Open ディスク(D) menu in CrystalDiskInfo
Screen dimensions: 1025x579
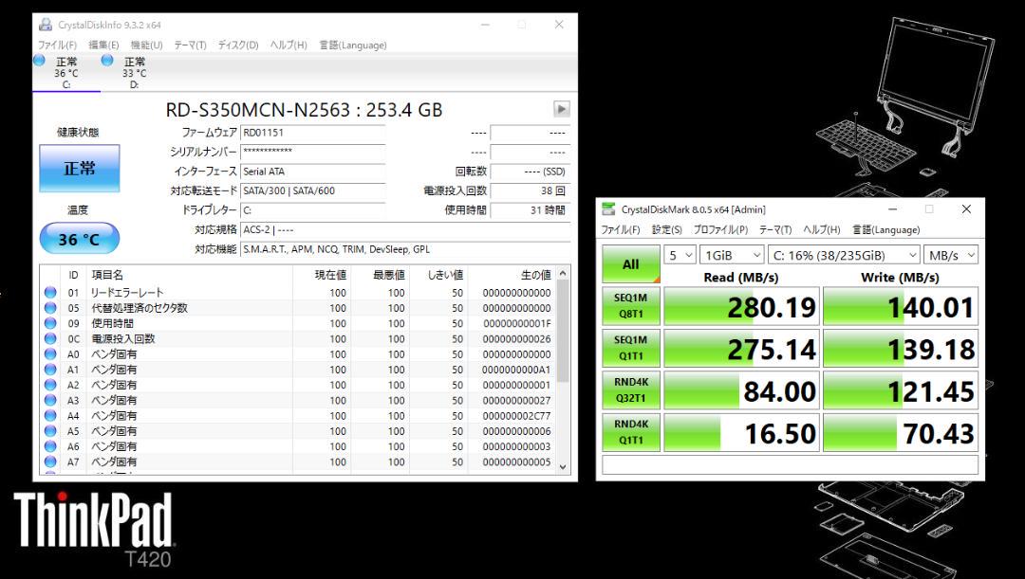click(x=238, y=45)
